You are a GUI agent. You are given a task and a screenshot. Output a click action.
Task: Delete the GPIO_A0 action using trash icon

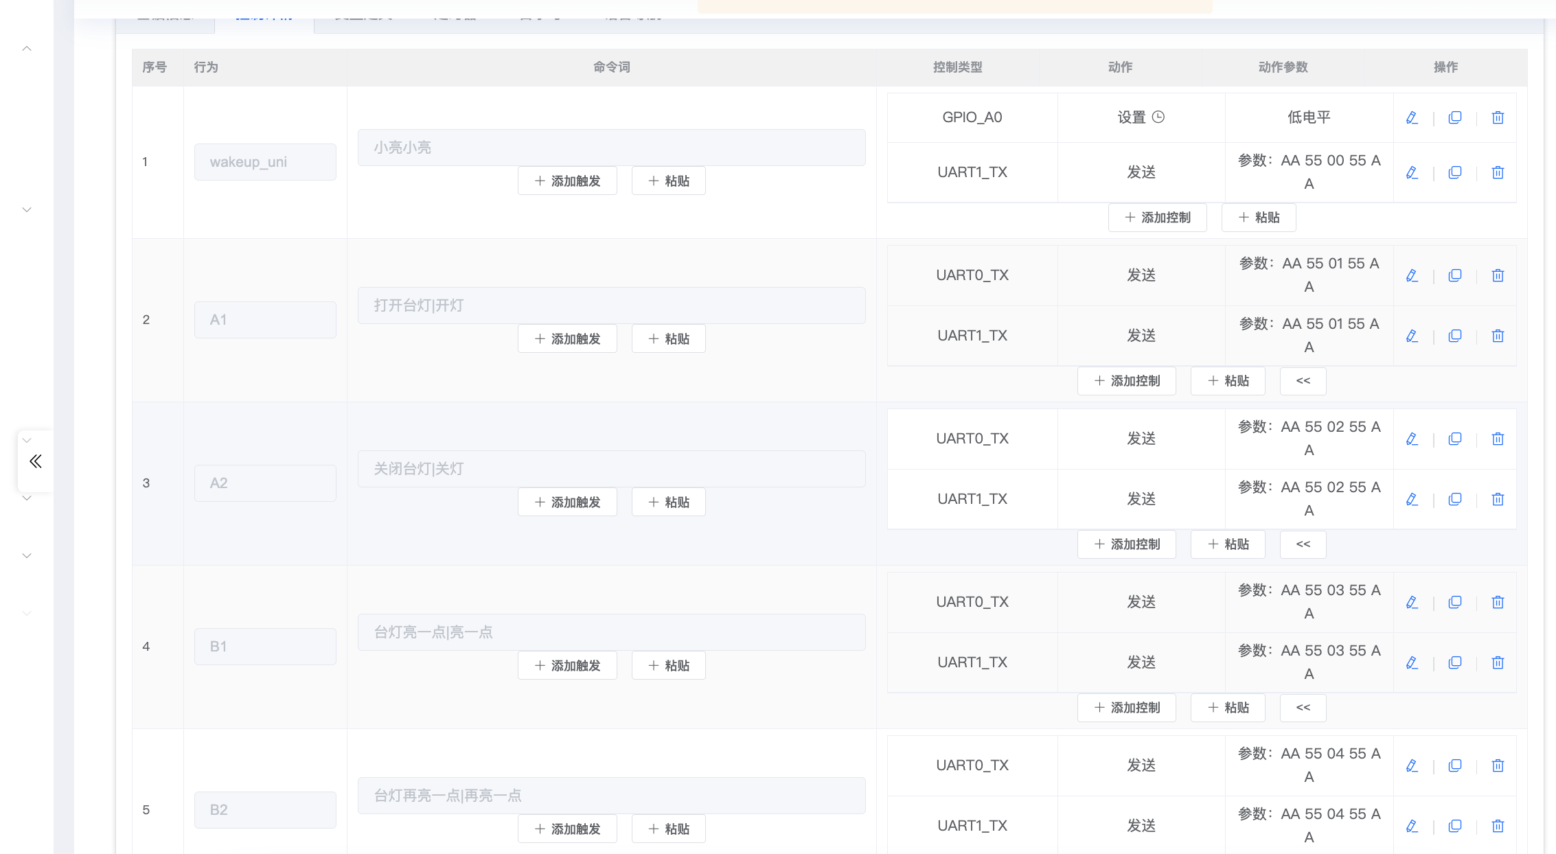tap(1498, 117)
